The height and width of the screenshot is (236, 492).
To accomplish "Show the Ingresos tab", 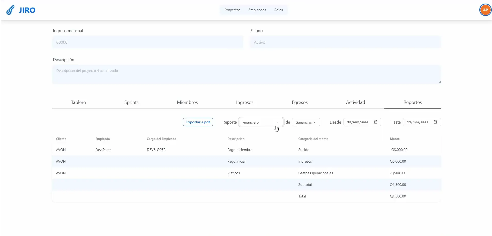I will point(245,102).
